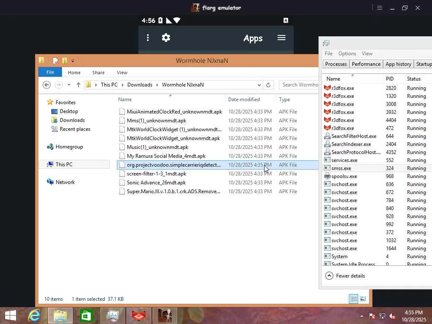This screenshot has height=324, width=432.
Task: Switch to details view layout icon
Action: tap(354, 299)
